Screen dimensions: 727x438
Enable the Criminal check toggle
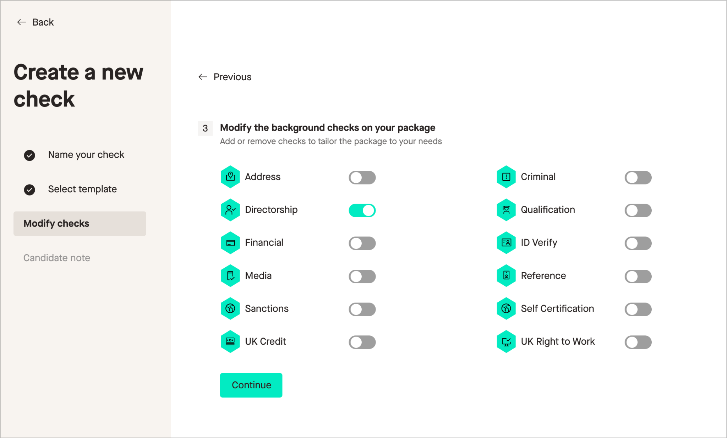[x=638, y=177]
